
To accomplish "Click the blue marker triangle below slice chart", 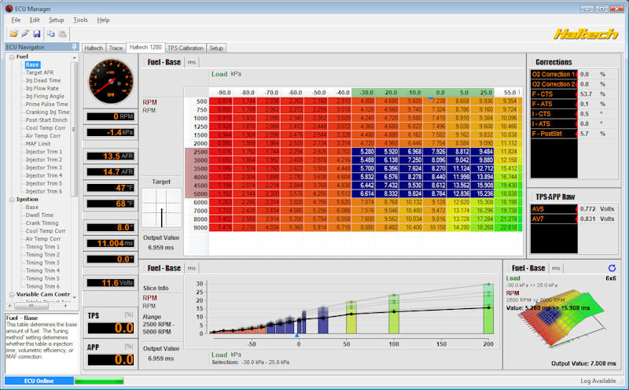I will point(297,335).
